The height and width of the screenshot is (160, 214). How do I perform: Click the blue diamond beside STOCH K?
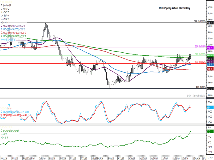click(x=1, y=112)
